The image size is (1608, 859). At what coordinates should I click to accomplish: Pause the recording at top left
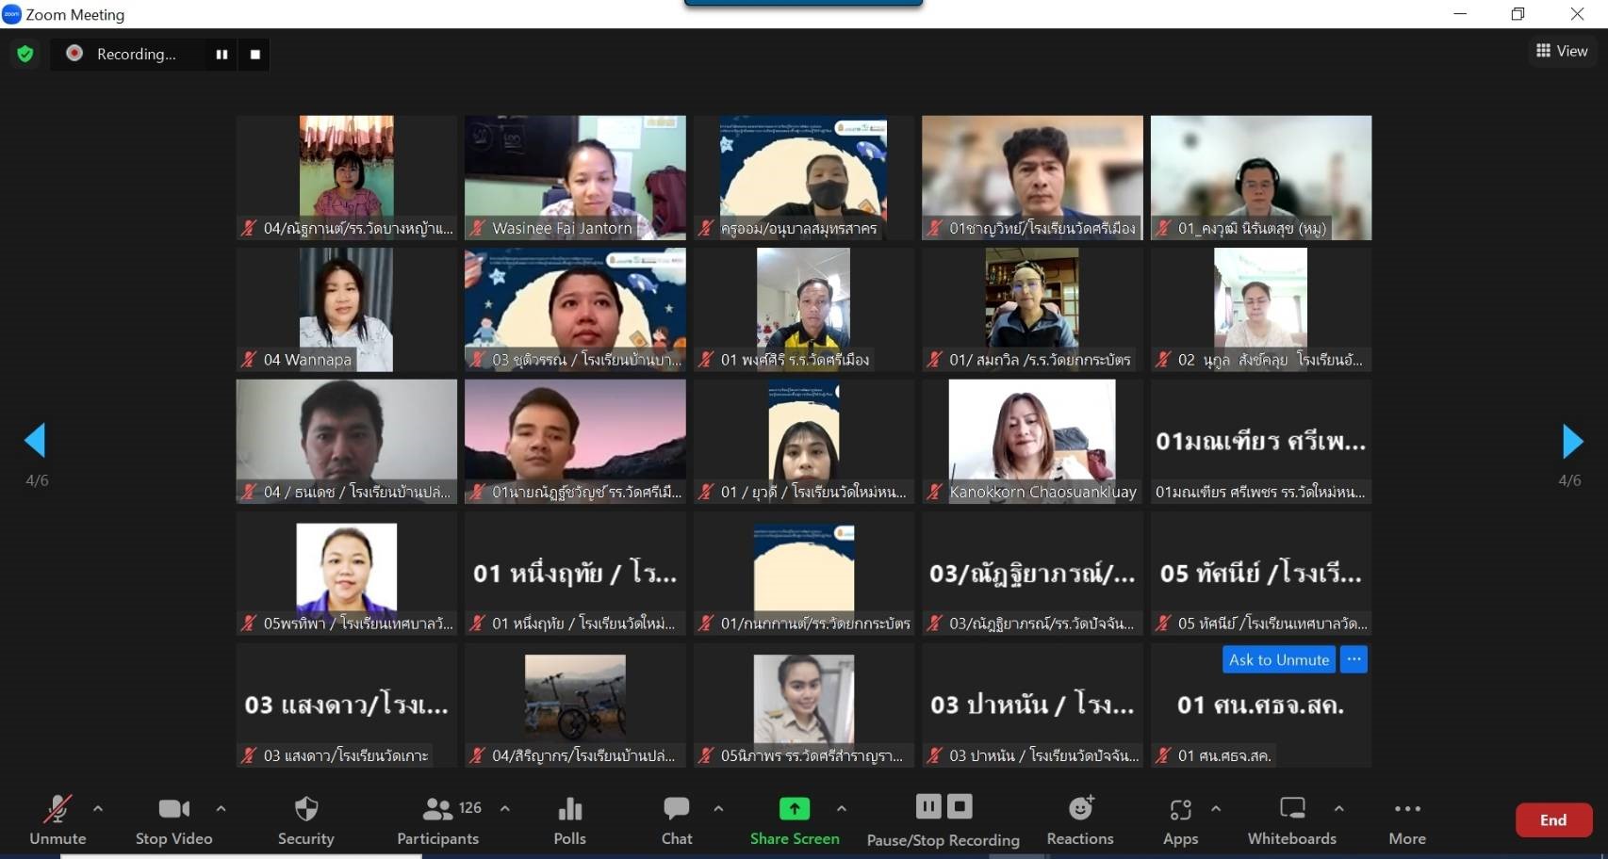[x=222, y=55]
